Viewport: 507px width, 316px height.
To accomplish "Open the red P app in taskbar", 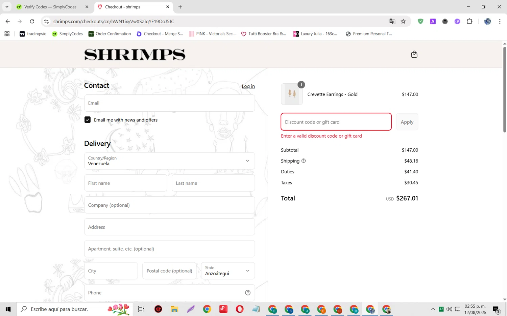I will [x=223, y=309].
